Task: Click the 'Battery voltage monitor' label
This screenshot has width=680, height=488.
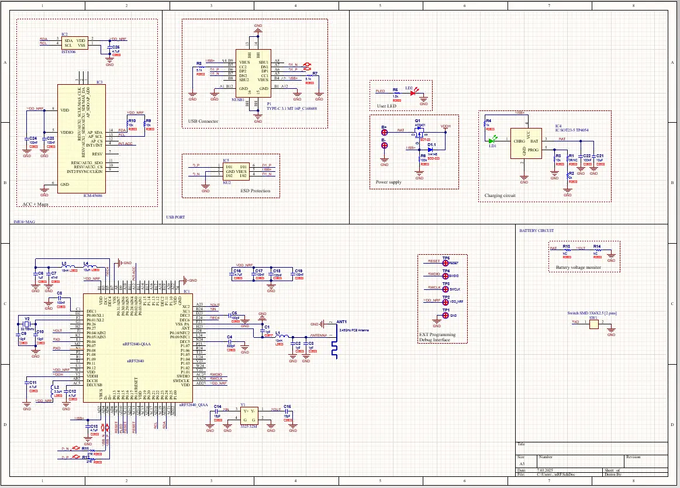Action: (x=578, y=268)
